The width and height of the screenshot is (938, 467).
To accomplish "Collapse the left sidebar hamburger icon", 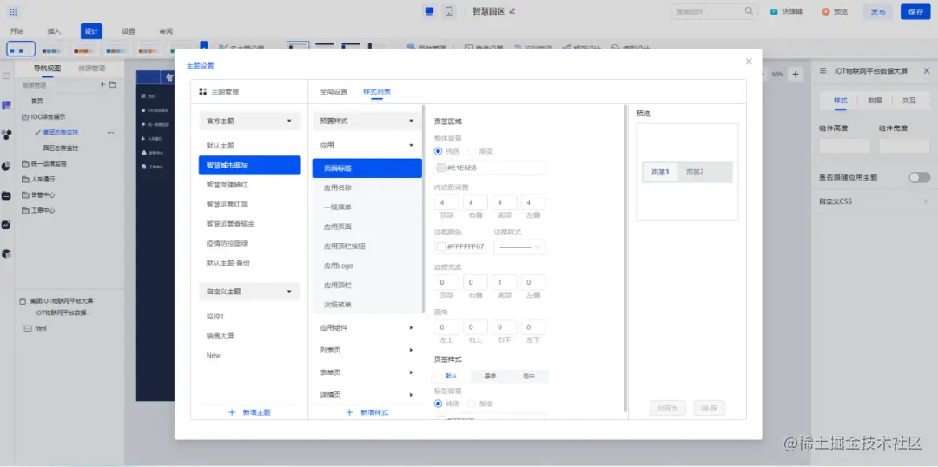I will point(7,76).
